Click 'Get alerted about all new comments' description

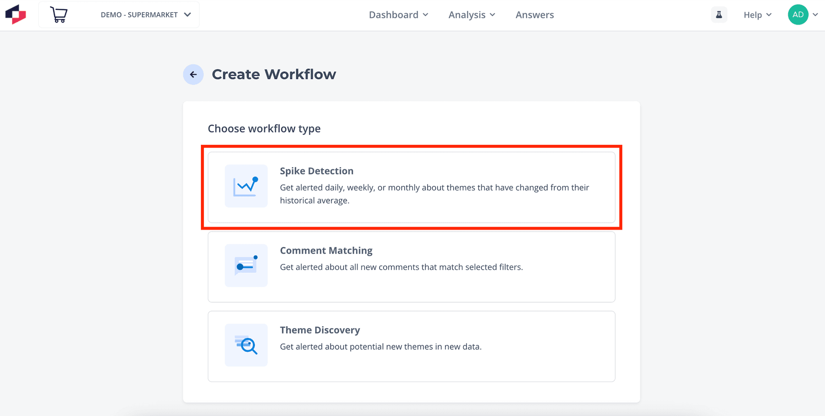[x=401, y=267]
